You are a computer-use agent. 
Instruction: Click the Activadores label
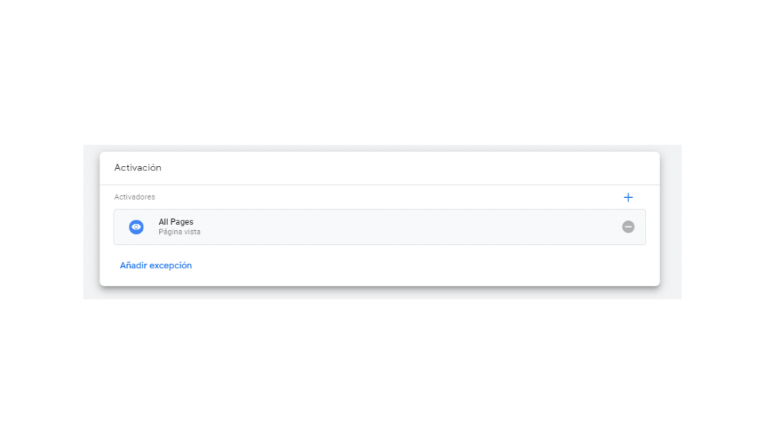[x=134, y=197]
